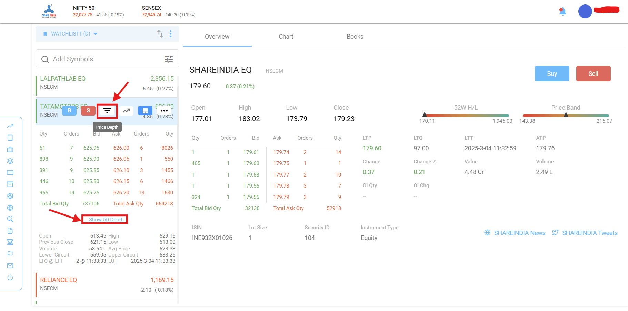Click the Show 50 Depth link
Image resolution: width=628 pixels, height=311 pixels.
106,220
